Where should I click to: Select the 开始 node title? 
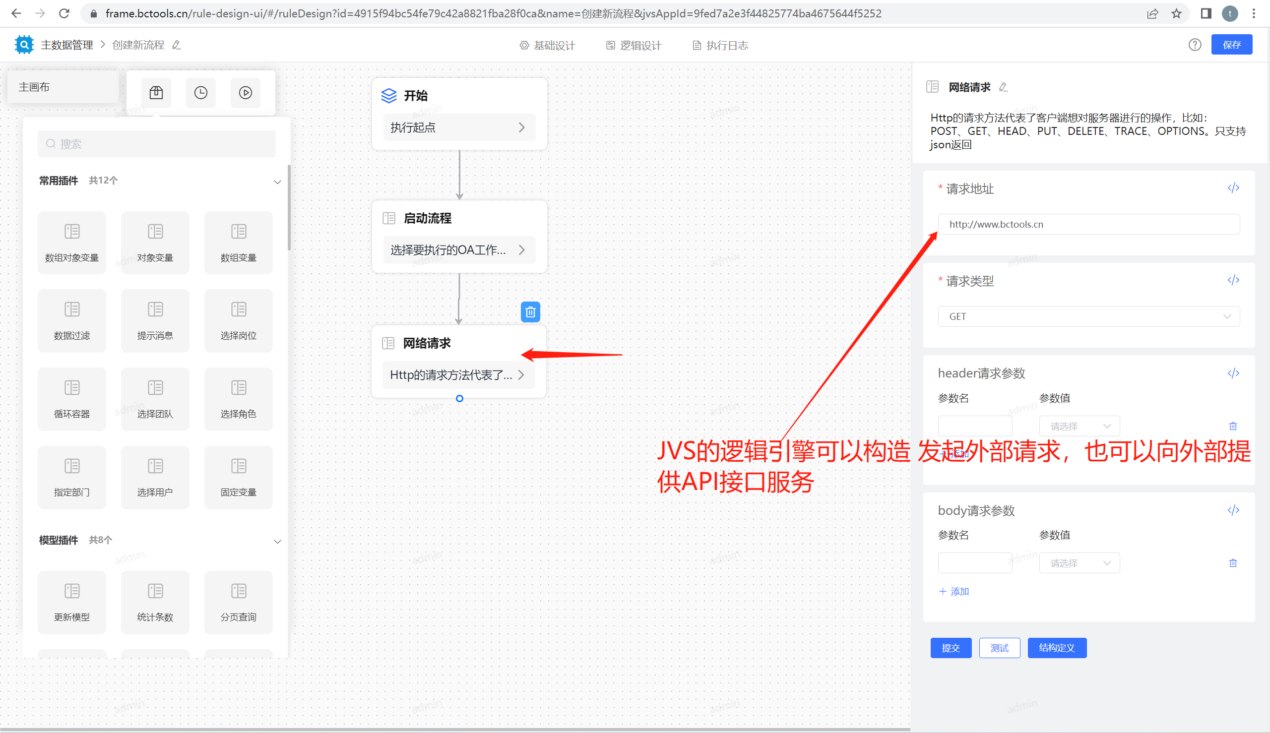(415, 96)
